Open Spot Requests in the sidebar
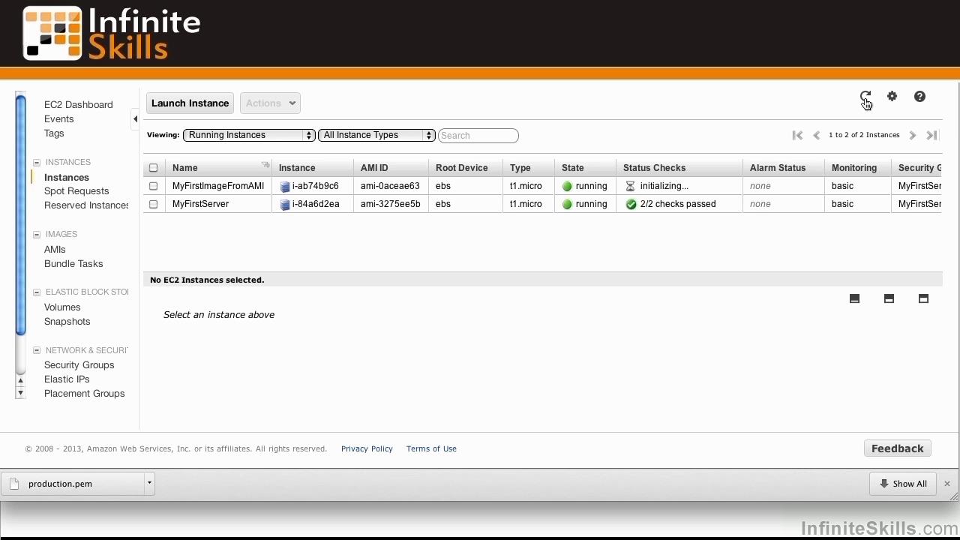Image resolution: width=960 pixels, height=540 pixels. point(76,191)
